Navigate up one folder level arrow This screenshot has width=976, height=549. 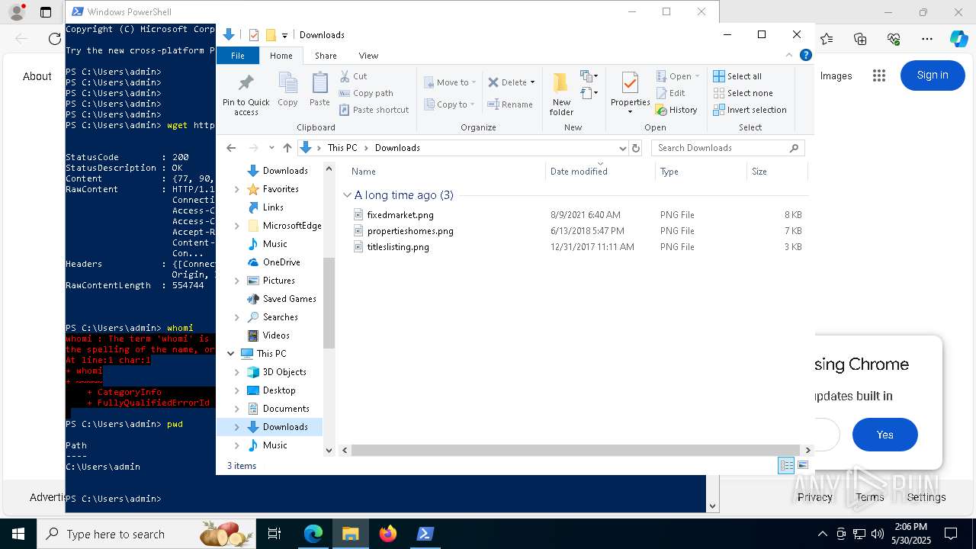(x=287, y=148)
